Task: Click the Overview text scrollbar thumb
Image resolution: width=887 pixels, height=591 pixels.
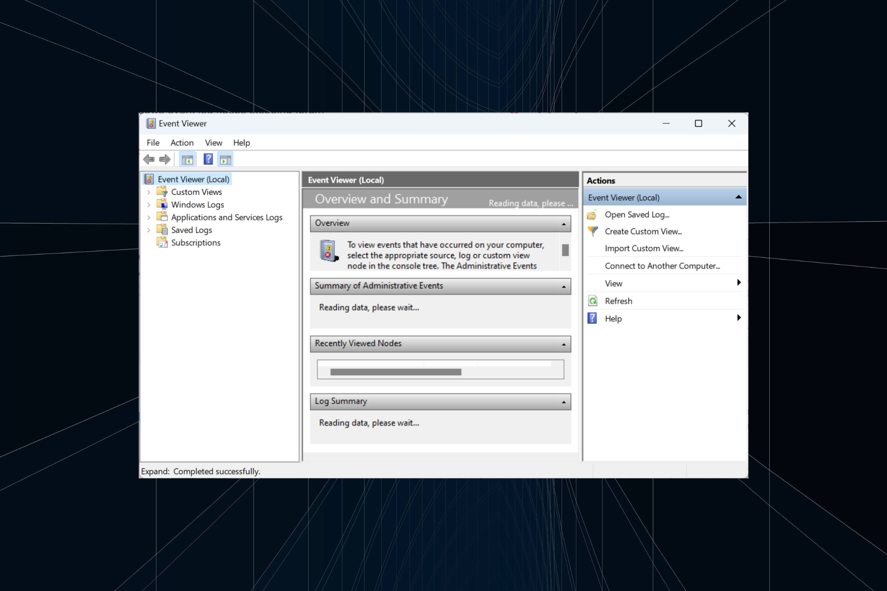Action: 565,250
